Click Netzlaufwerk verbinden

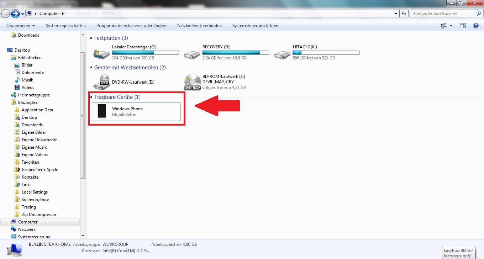click(199, 26)
